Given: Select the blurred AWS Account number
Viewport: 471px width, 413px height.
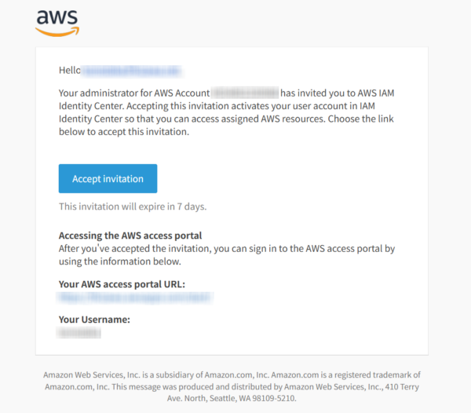Looking at the screenshot, I should point(245,93).
